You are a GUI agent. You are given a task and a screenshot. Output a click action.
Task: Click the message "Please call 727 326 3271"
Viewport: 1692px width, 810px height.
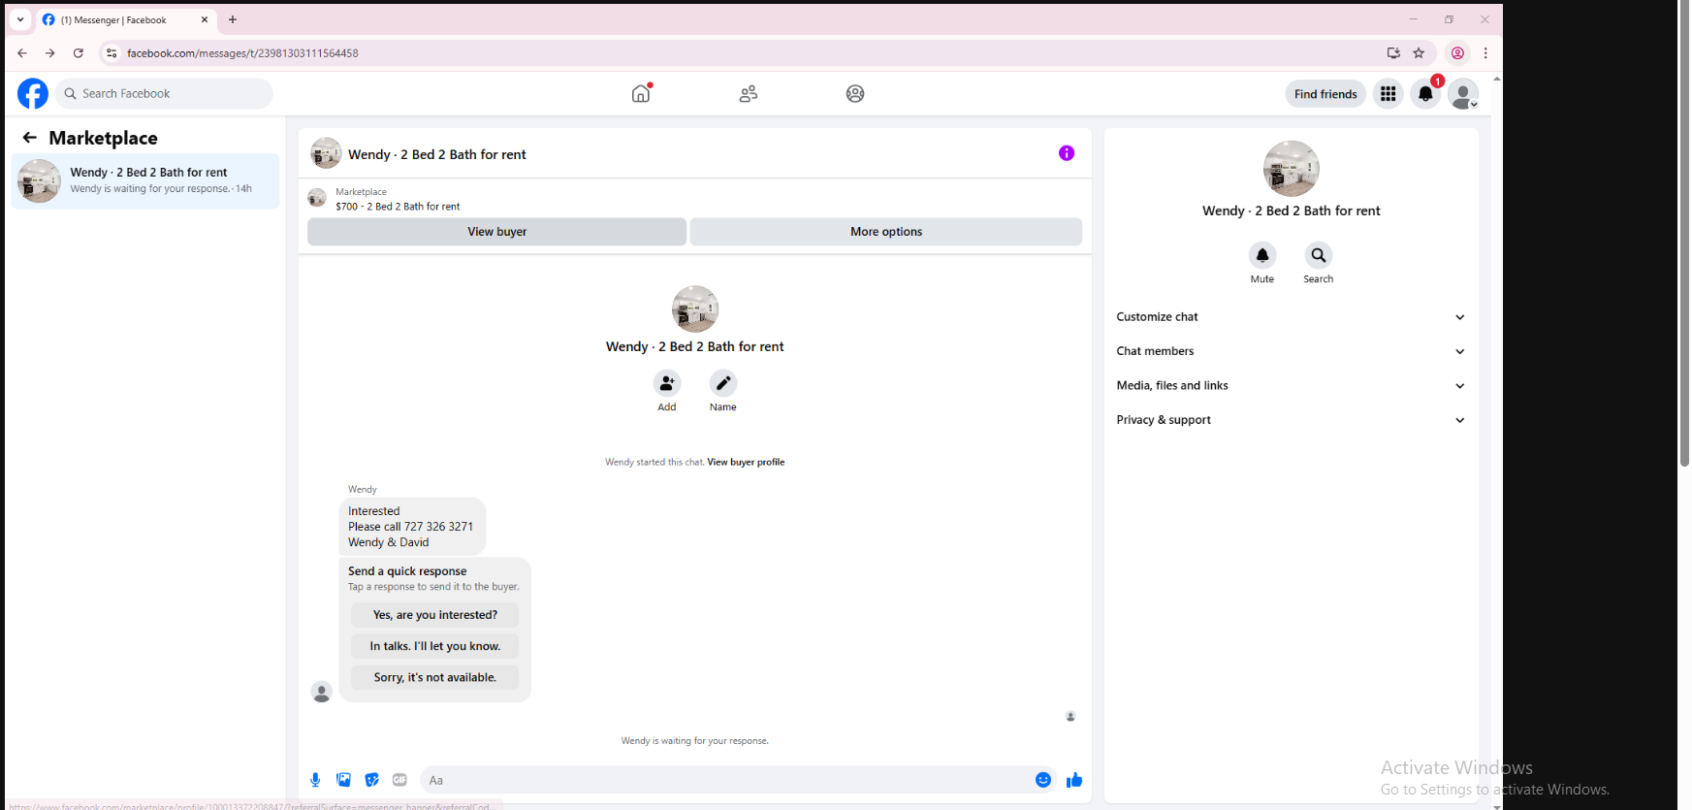(x=411, y=527)
